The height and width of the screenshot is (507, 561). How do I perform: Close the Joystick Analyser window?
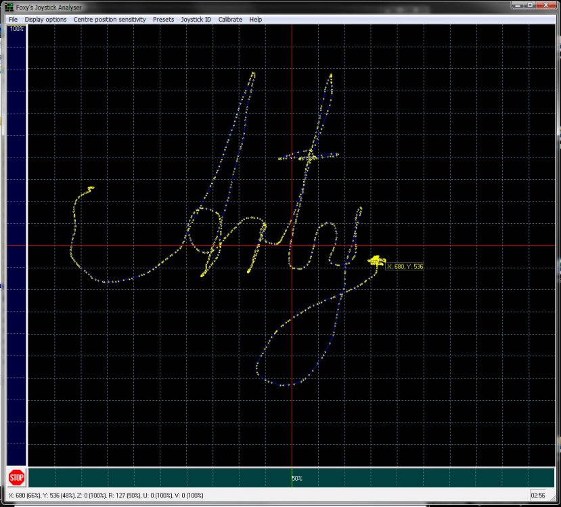click(545, 7)
